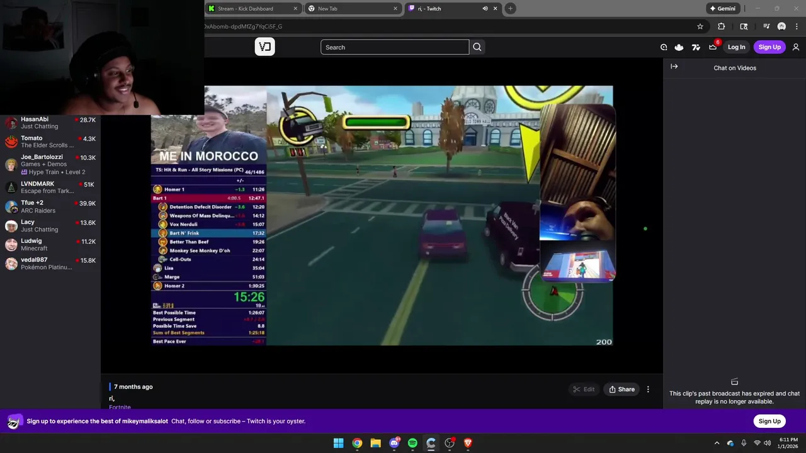Click the address bar URL text
The height and width of the screenshot is (453, 806).
click(x=243, y=26)
